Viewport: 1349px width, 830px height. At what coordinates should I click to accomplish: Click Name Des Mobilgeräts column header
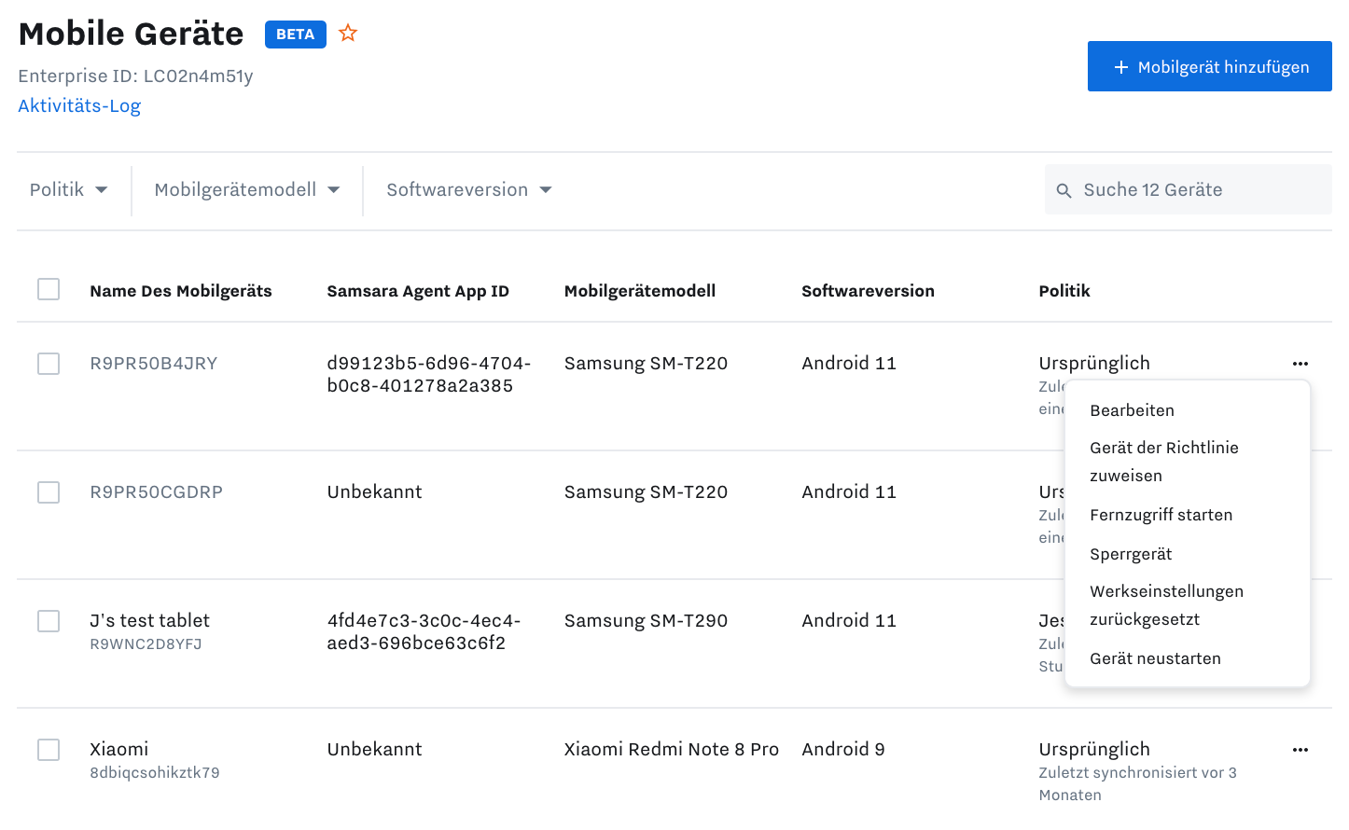tap(181, 291)
